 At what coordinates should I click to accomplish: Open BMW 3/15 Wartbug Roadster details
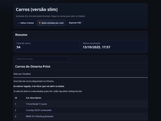click(40, 117)
